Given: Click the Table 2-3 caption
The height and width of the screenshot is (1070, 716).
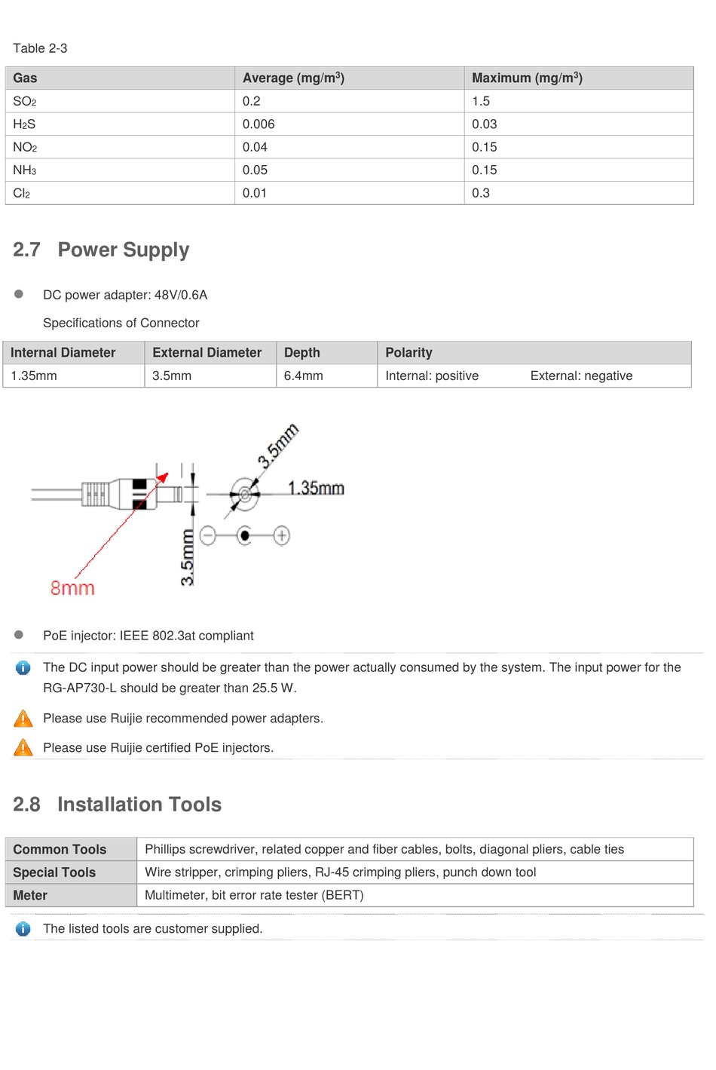Looking at the screenshot, I should [x=40, y=48].
